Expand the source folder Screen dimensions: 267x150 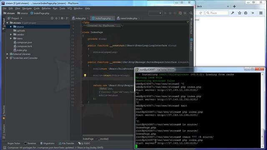(x=11, y=27)
